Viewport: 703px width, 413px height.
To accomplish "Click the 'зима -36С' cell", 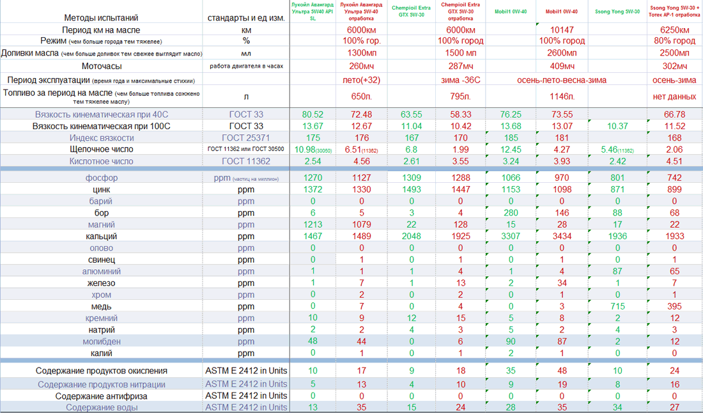I will (x=460, y=81).
